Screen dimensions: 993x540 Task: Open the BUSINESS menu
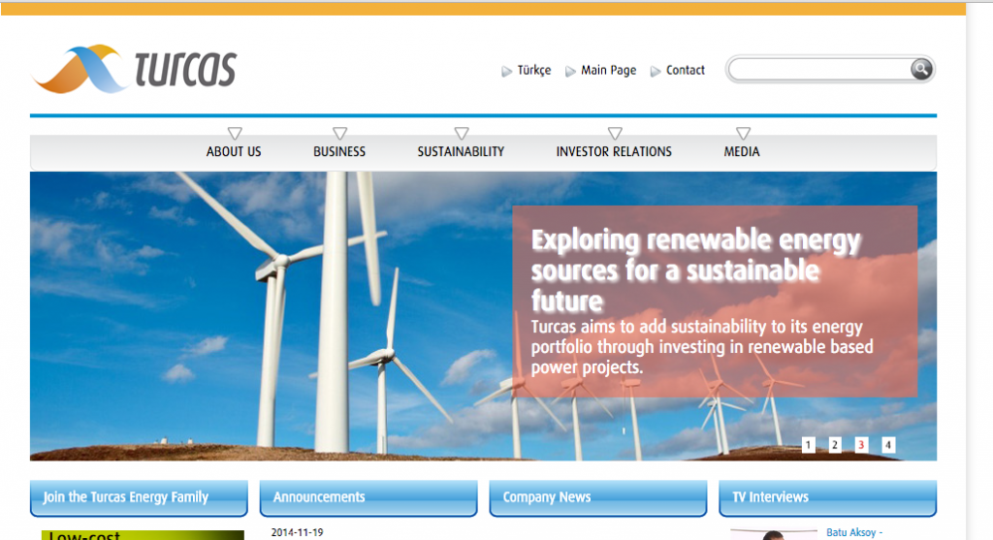(x=339, y=152)
